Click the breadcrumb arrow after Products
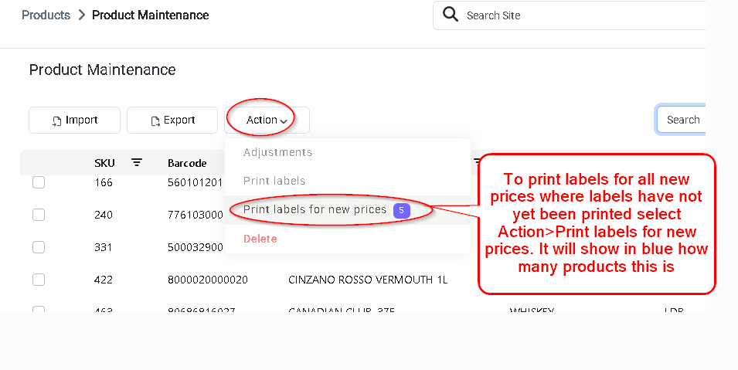This screenshot has width=738, height=370. point(82,15)
